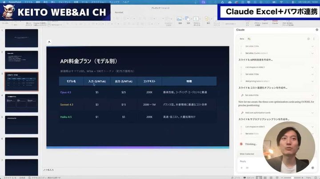
Task: Click the chat history icon in Claude panel
Action: [x=308, y=39]
